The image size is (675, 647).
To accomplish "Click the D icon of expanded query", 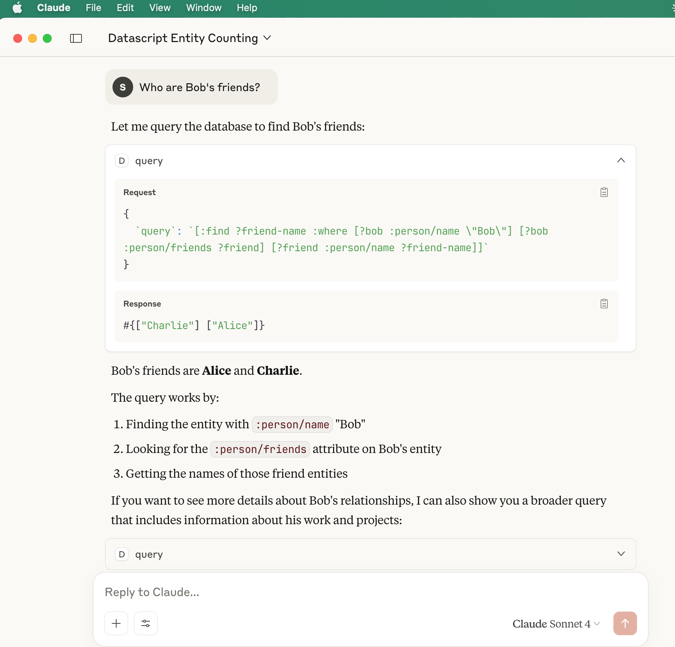I will pyautogui.click(x=122, y=161).
